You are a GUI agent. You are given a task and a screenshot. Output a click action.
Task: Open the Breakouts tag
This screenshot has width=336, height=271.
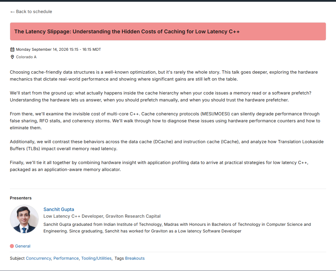[135, 258]
